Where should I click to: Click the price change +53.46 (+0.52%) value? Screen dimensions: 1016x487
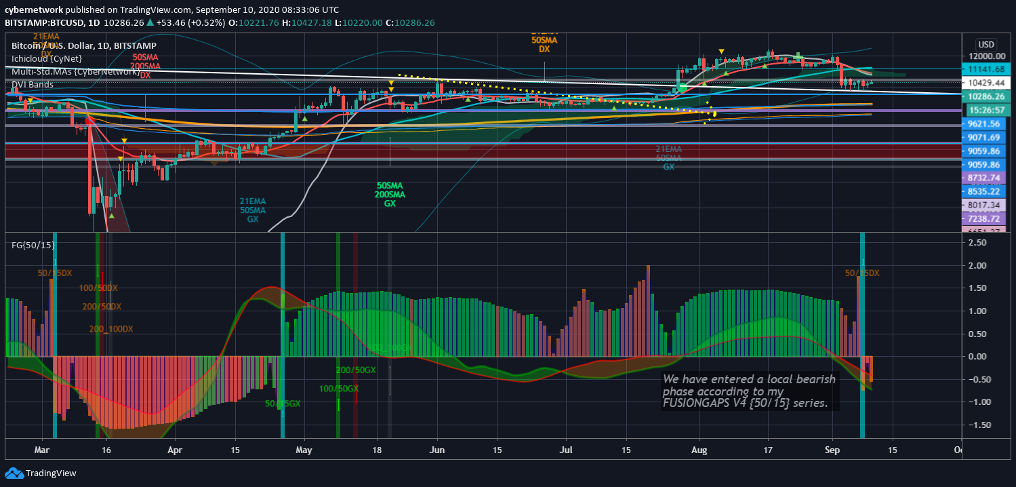point(190,22)
